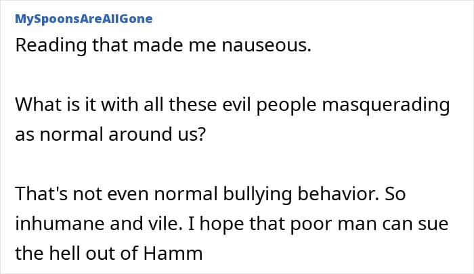This screenshot has width=474, height=274.
Task: Click the words 'bullying behavior' in the comment
Action: tap(301, 194)
